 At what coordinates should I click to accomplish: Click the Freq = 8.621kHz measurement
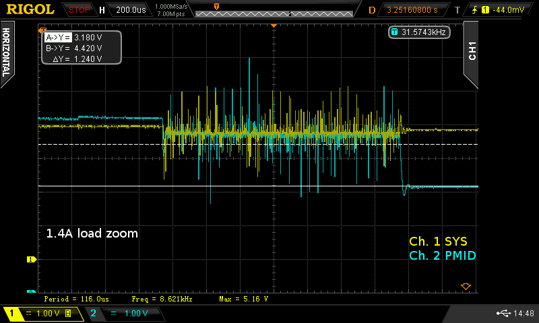point(162,299)
